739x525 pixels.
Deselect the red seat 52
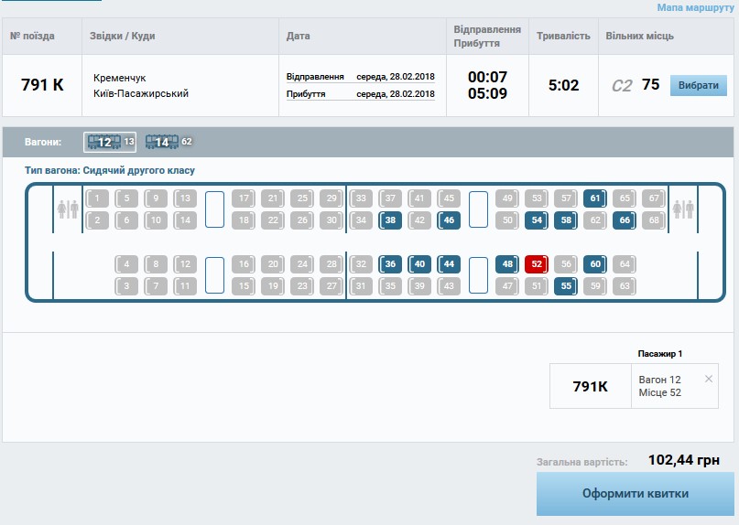[537, 264]
